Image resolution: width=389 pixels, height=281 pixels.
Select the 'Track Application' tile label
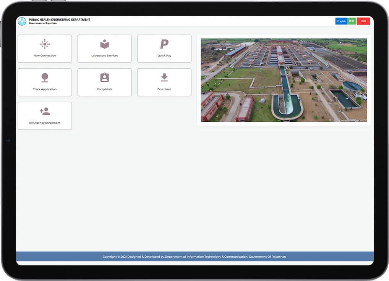pos(45,89)
